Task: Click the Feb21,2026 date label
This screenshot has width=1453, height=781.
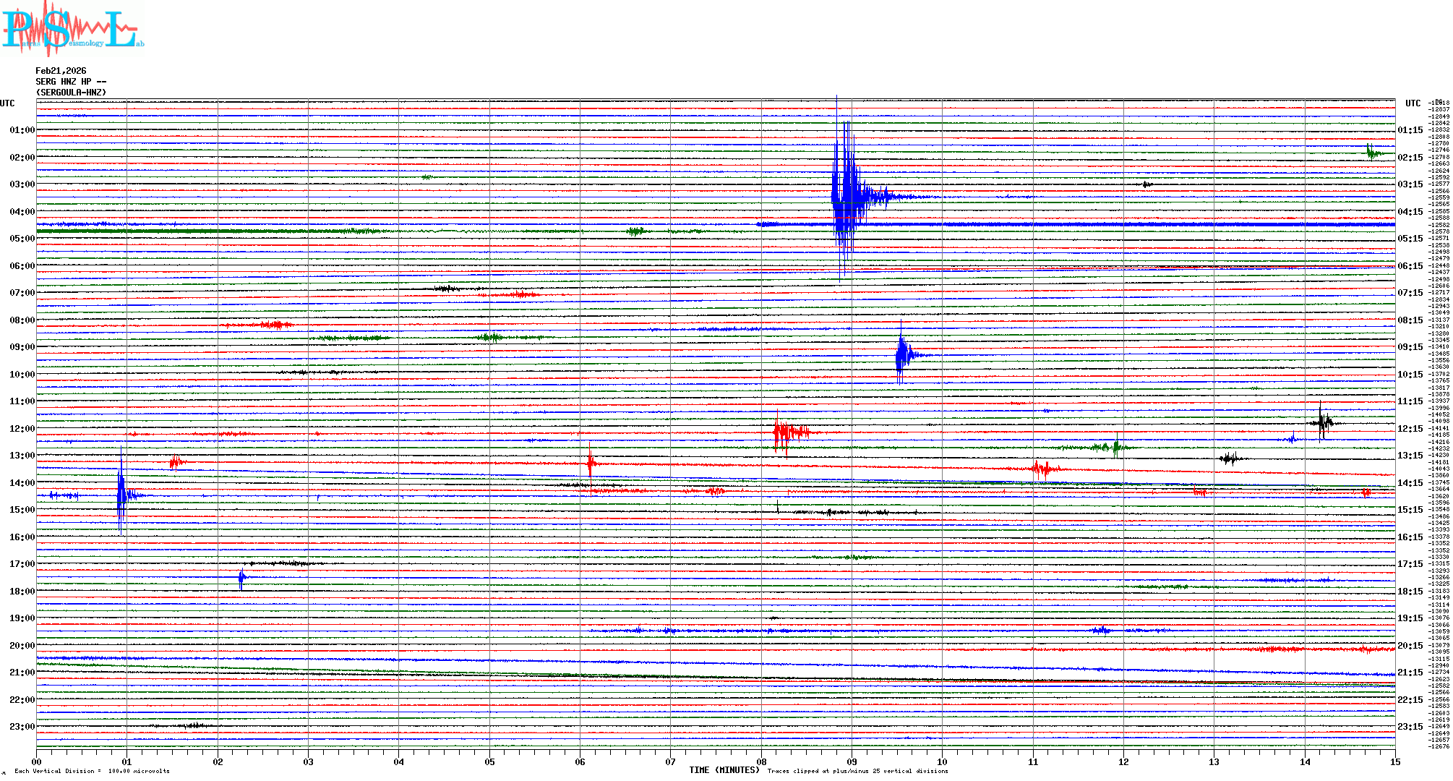Action: 61,71
